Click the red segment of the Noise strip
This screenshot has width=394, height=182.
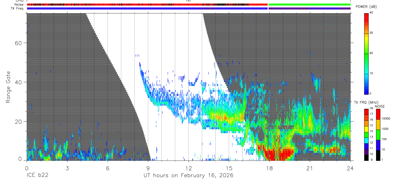tap(147, 4)
